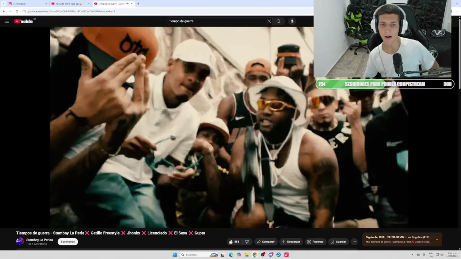View site information icon in address bar
This screenshot has height=259, width=461.
click(24, 11)
